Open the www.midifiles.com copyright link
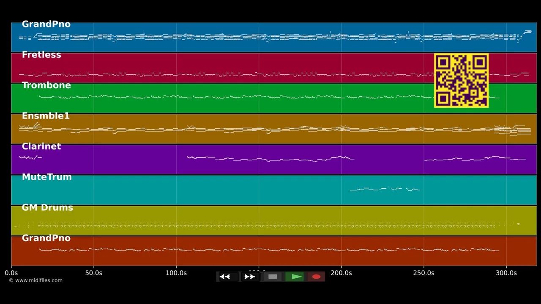The image size is (541, 304). click(x=36, y=280)
